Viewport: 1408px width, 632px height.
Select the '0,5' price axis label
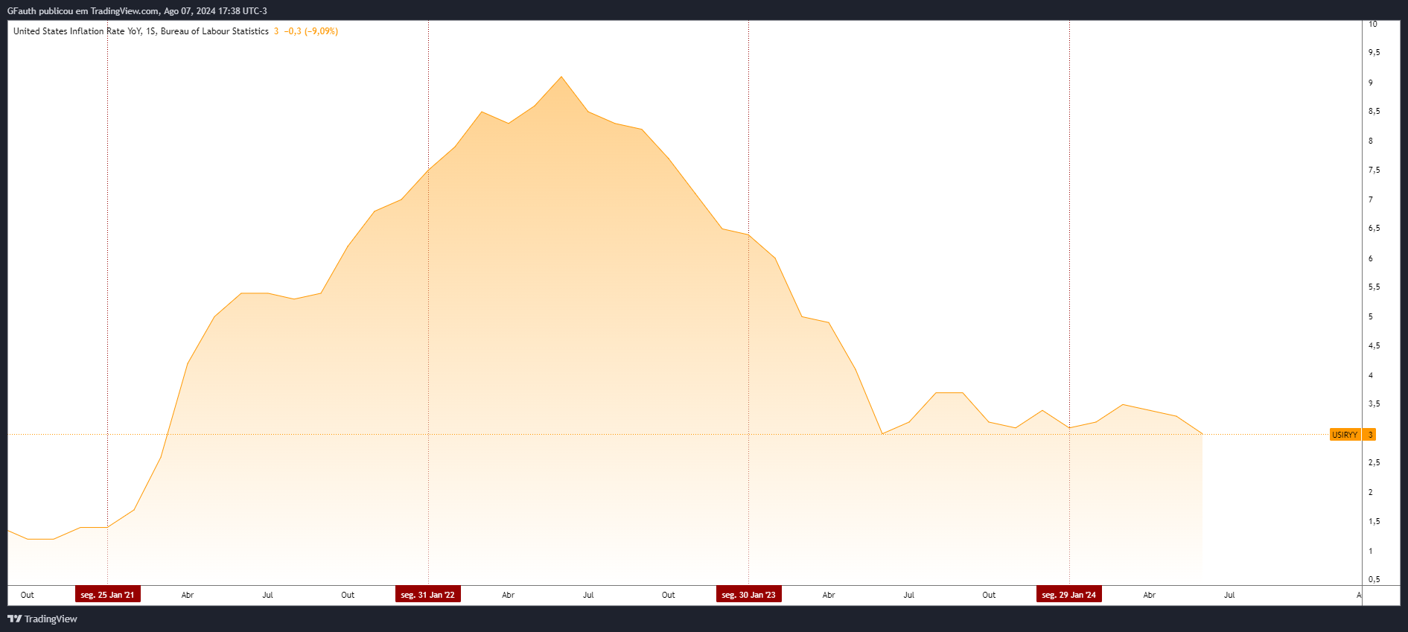tap(1374, 579)
